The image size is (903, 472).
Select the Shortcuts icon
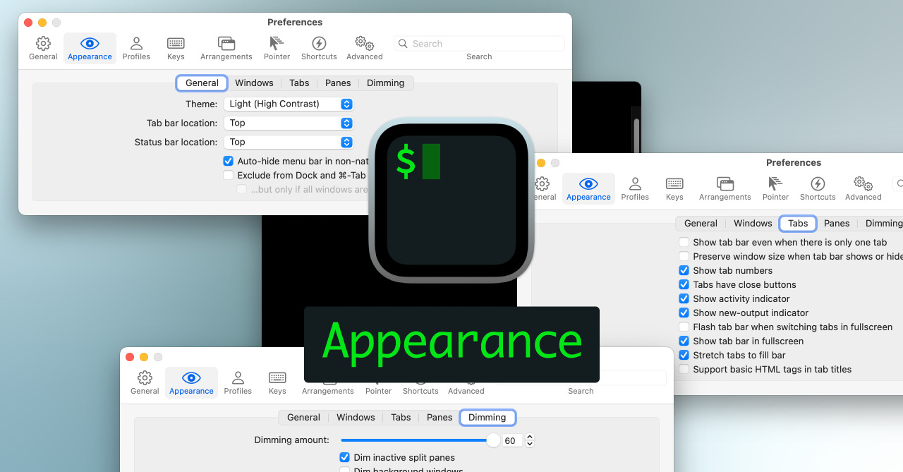(x=319, y=47)
